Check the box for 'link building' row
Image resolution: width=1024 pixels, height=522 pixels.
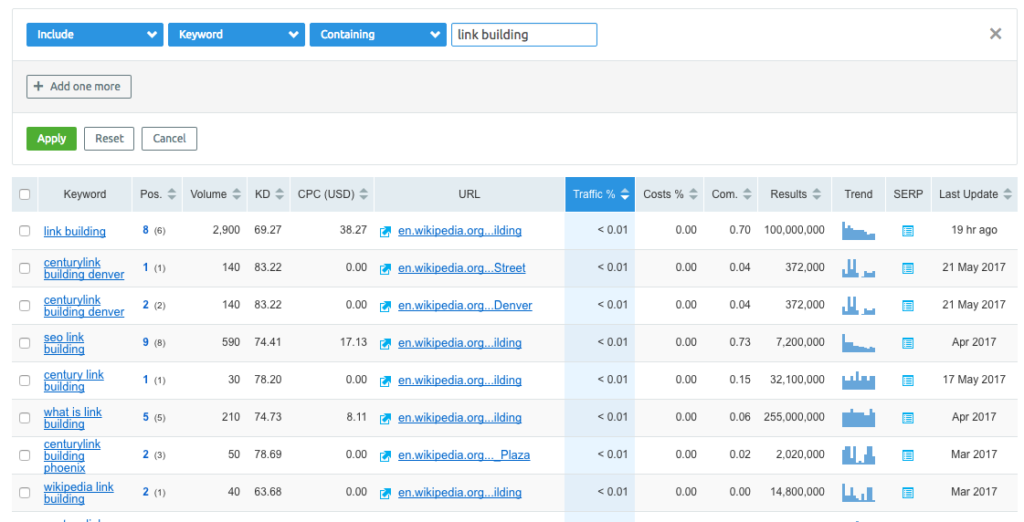(x=25, y=232)
